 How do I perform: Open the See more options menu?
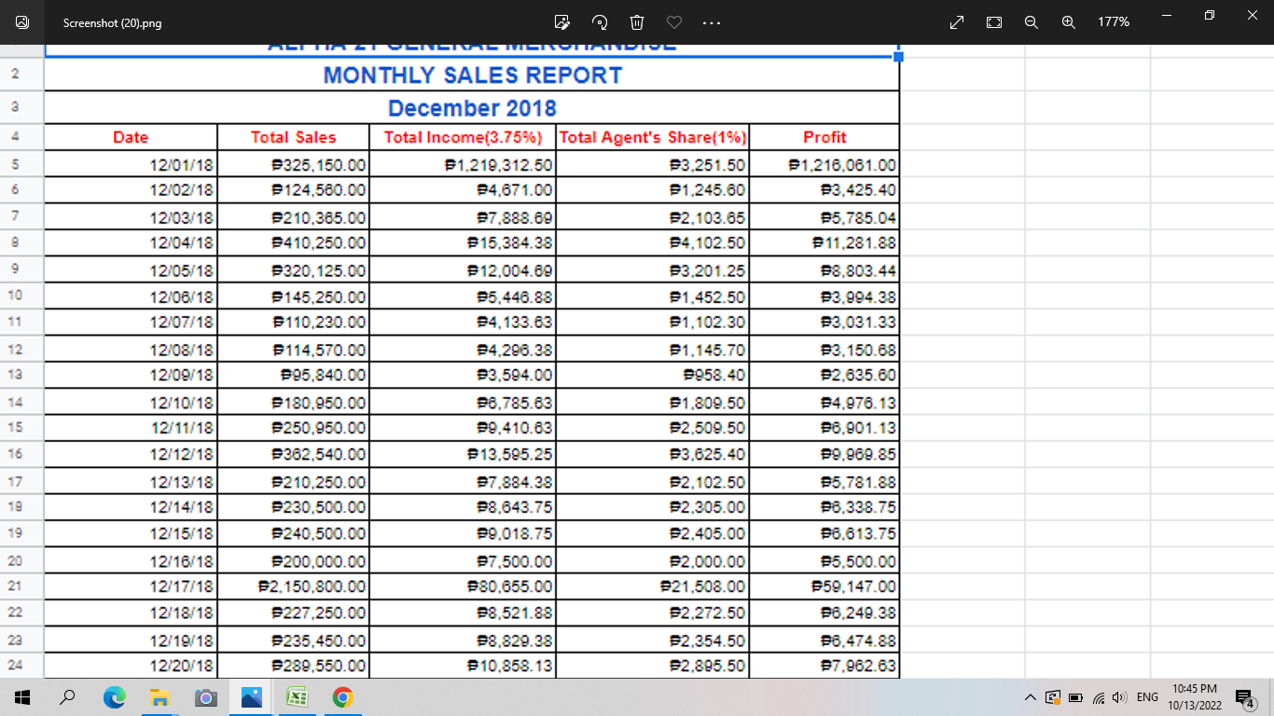(x=711, y=21)
